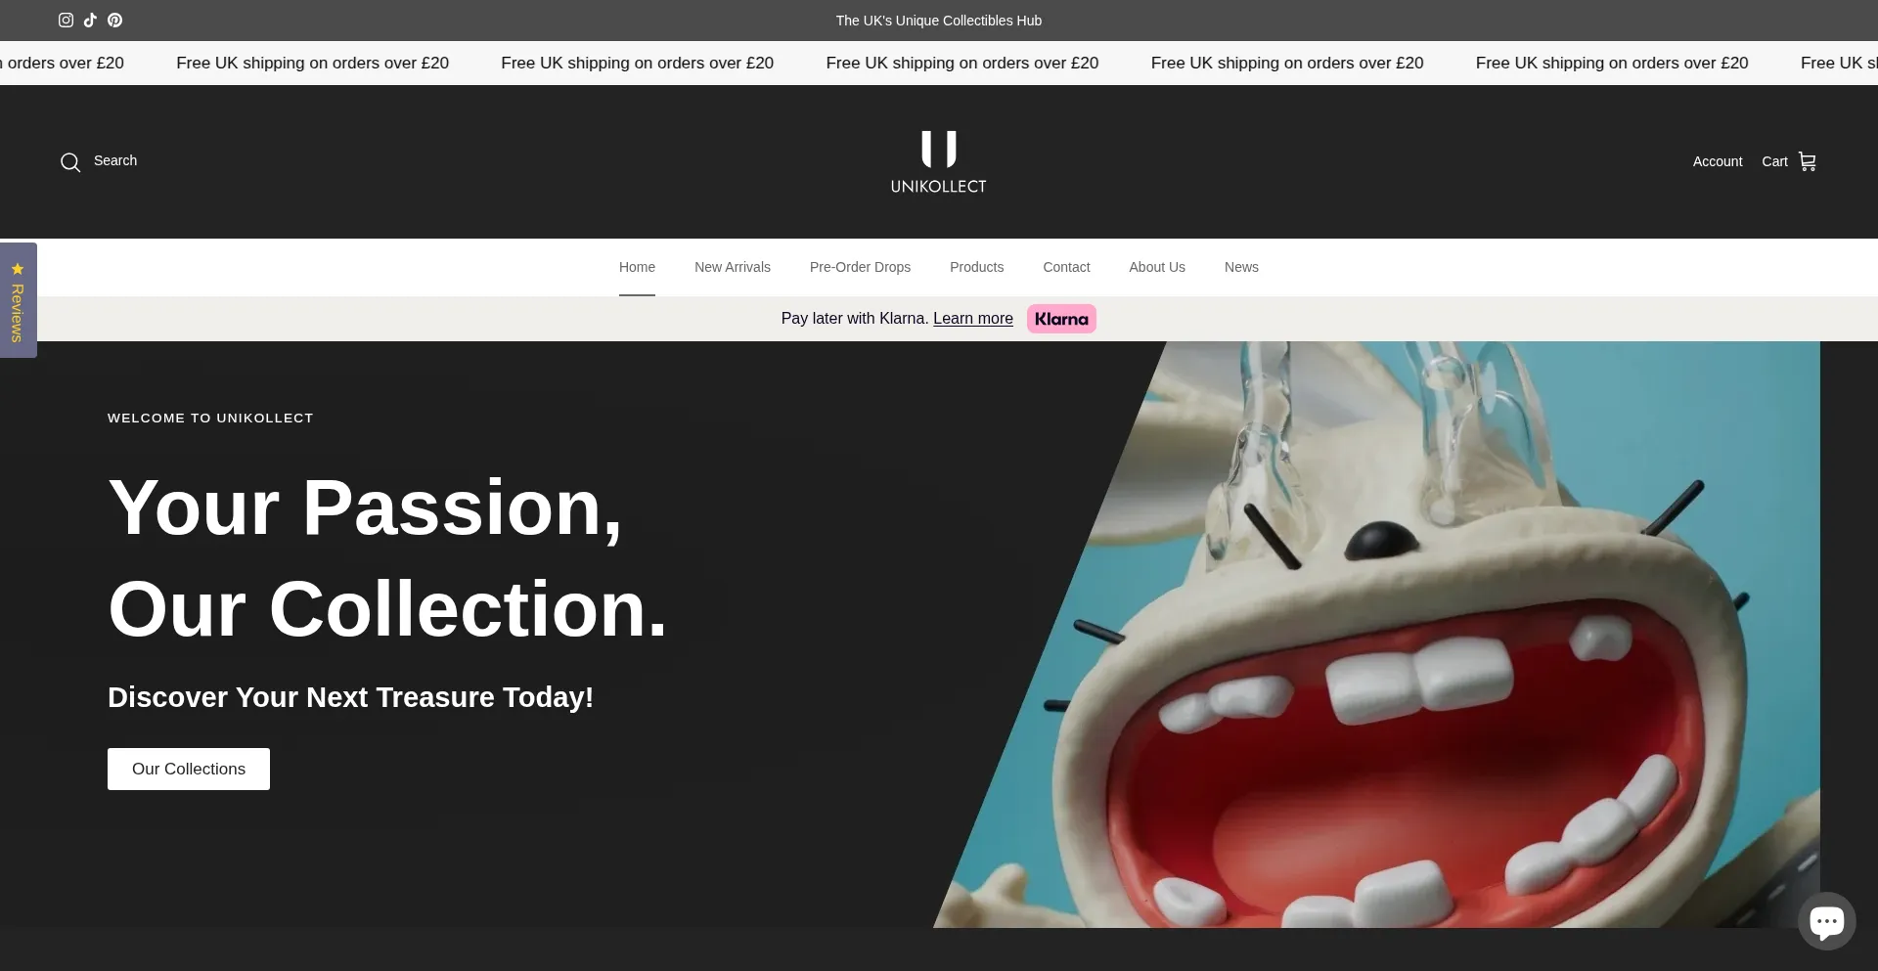Open the TikTok social icon
Screen dimensions: 1878x971
coord(90,20)
